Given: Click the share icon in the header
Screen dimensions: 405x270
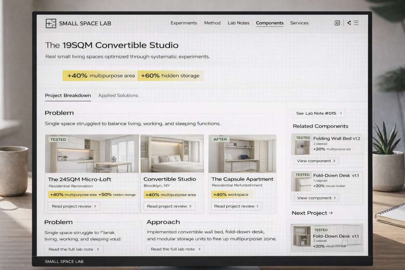Looking at the screenshot, I should 349,23.
